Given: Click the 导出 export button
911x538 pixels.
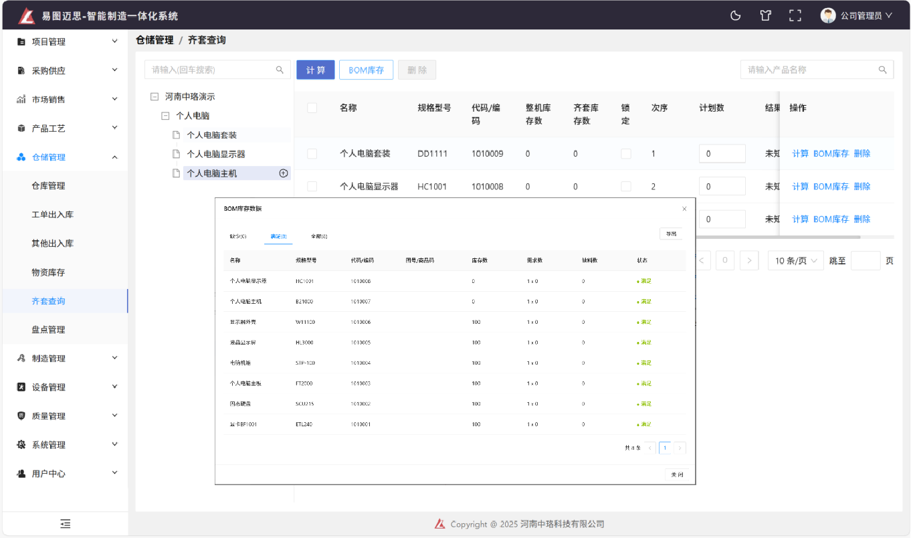Looking at the screenshot, I should [671, 234].
